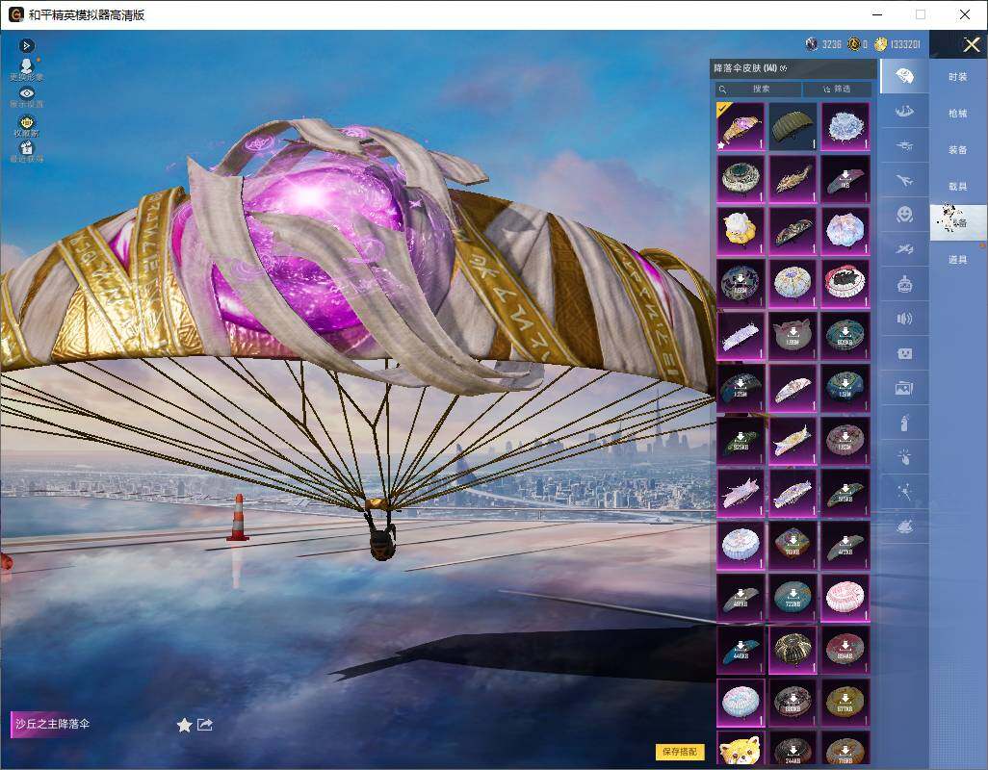Select the robot companion category icon

click(904, 285)
